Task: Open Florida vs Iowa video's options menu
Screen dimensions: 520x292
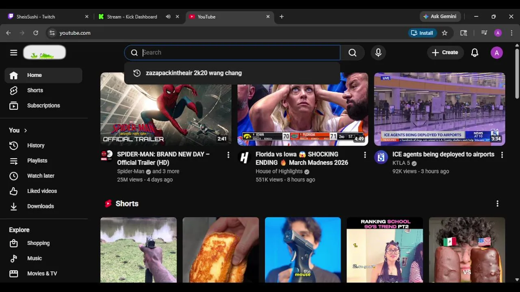Action: 365,155
